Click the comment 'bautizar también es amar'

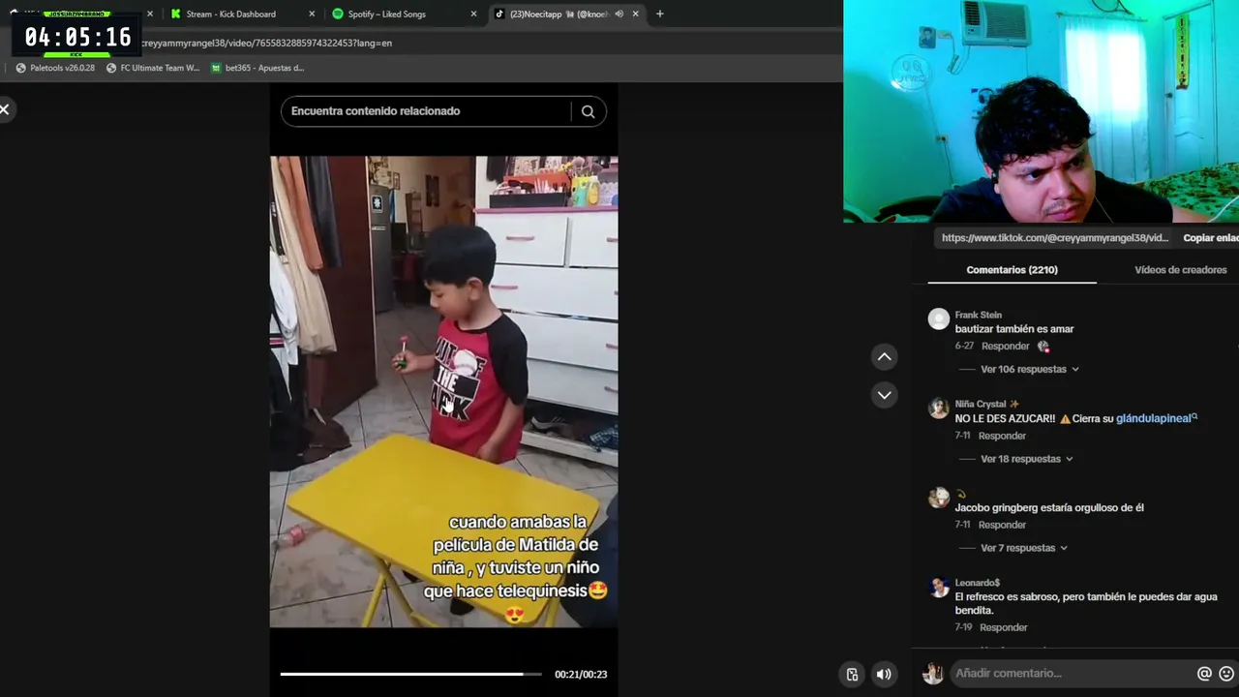(1014, 329)
